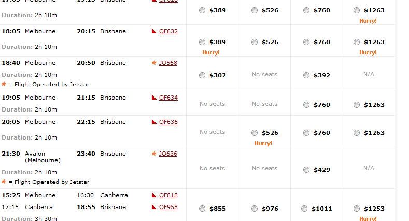This screenshot has width=409, height=221.
Task: Click the Qantas logo beside QF632
Action: [x=154, y=31]
